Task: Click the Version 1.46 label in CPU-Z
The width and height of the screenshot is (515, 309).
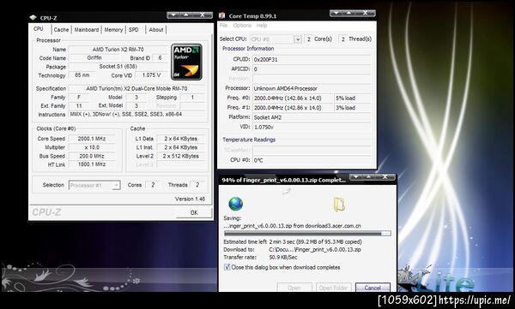Action: click(190, 199)
